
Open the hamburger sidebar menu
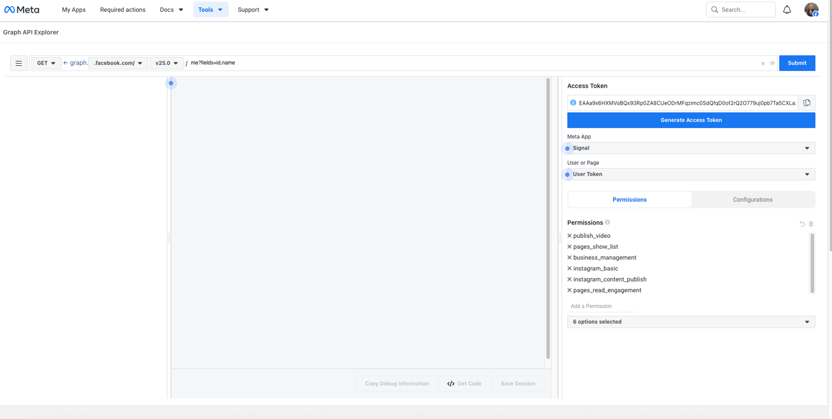click(x=19, y=63)
